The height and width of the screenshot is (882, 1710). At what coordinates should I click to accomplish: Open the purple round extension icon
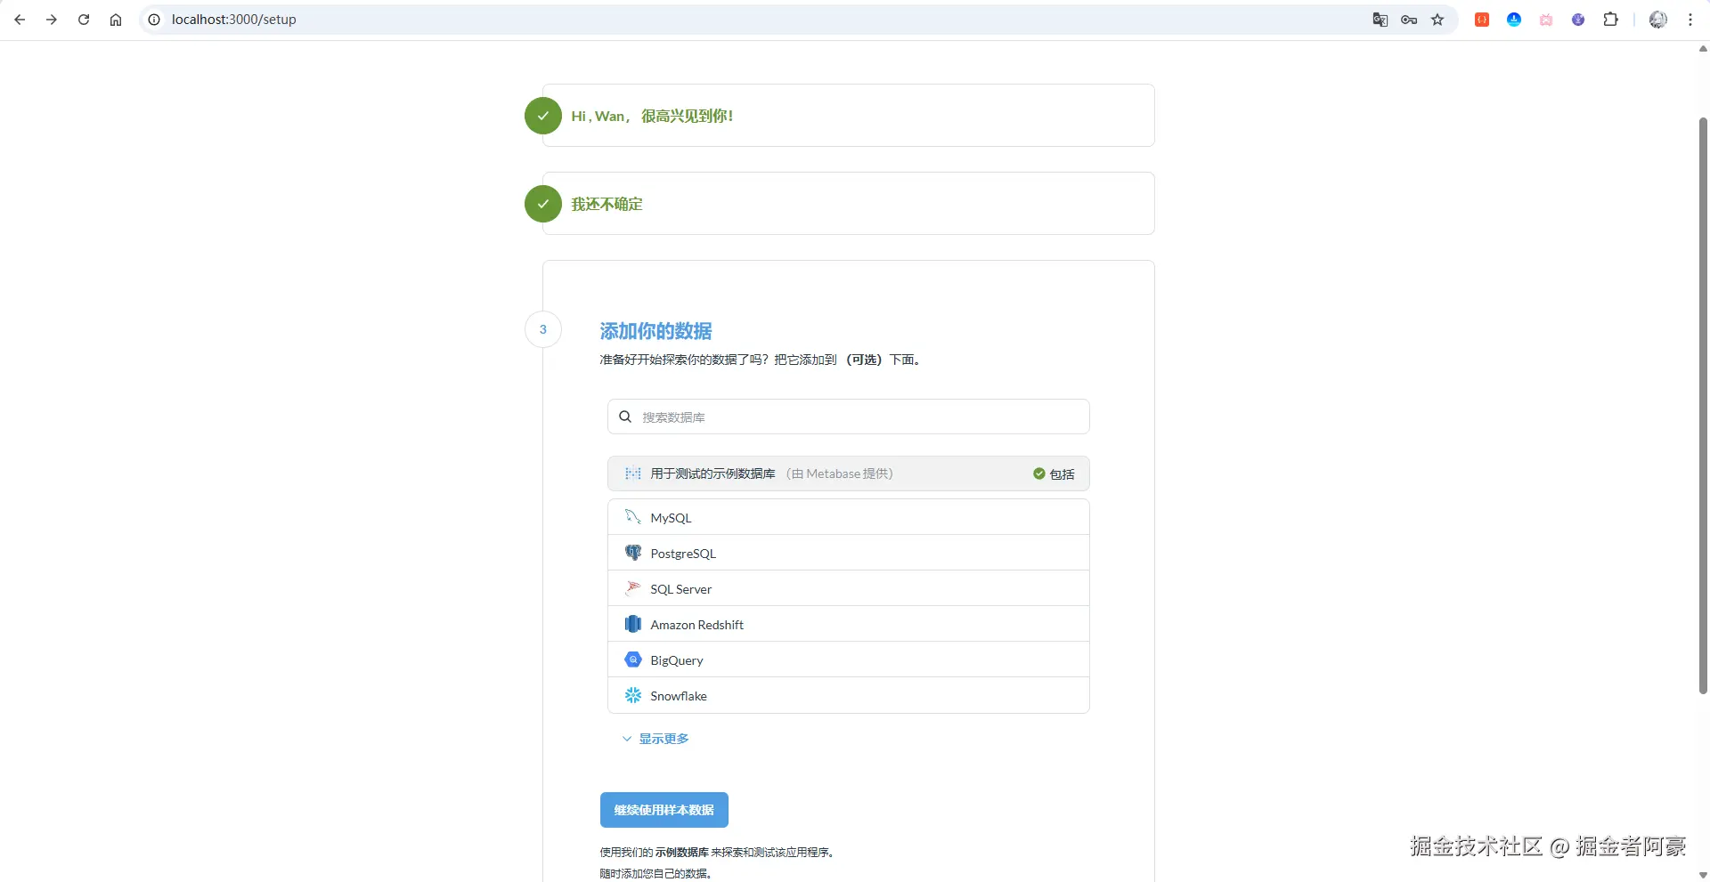(1578, 20)
